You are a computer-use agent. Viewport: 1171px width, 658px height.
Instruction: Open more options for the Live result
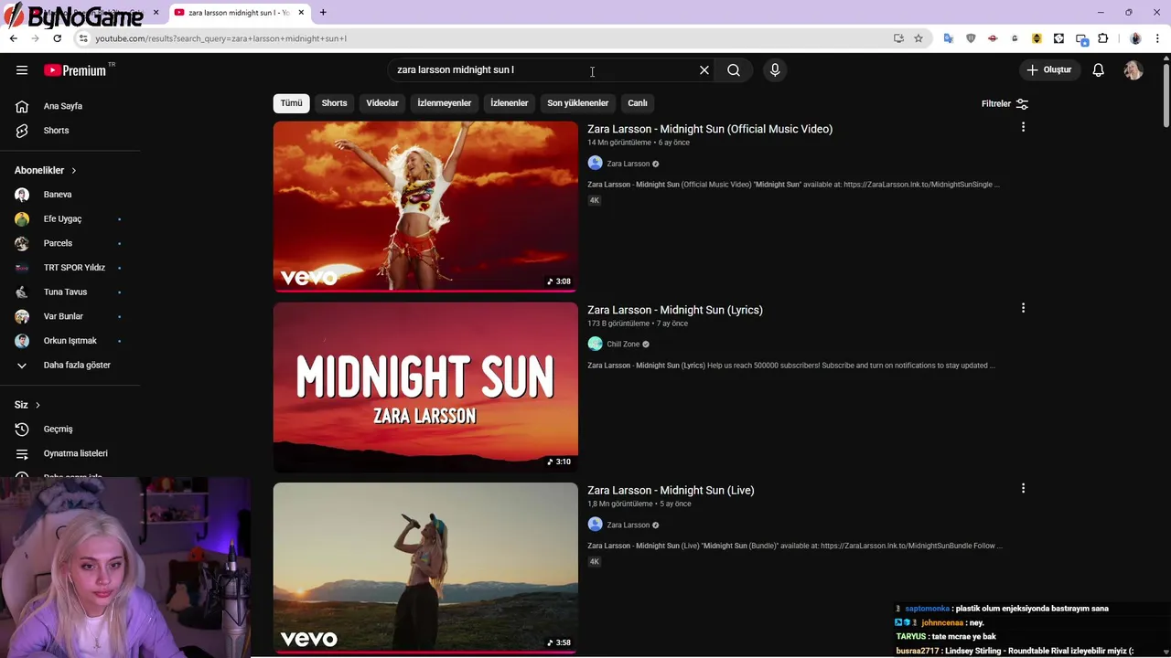(x=1023, y=489)
